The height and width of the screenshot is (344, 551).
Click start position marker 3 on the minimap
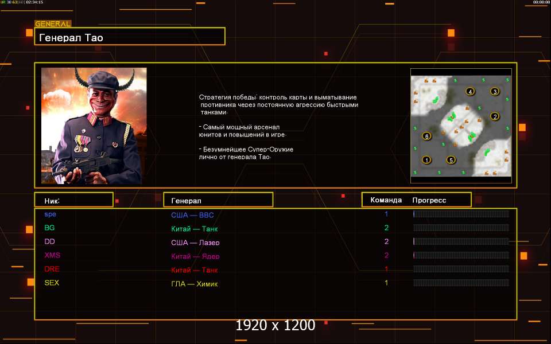495,92
